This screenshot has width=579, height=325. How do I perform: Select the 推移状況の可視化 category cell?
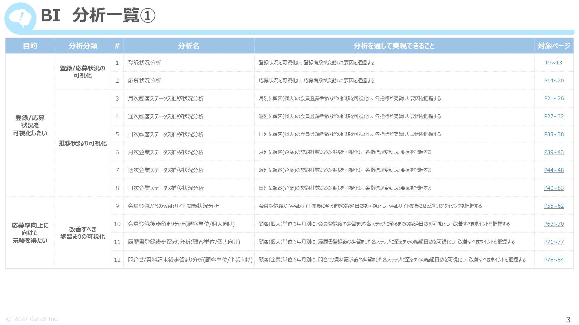[x=83, y=143]
